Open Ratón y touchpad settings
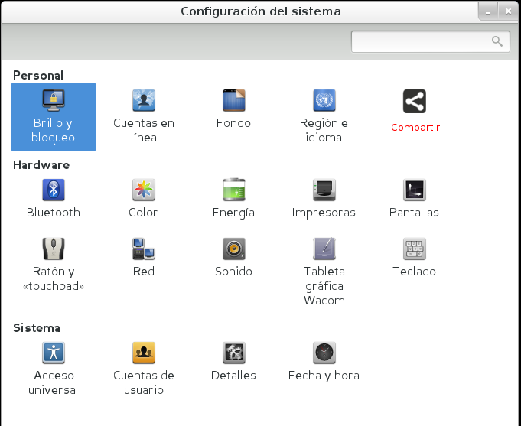Viewport: 521px width, 426px height. (x=54, y=265)
